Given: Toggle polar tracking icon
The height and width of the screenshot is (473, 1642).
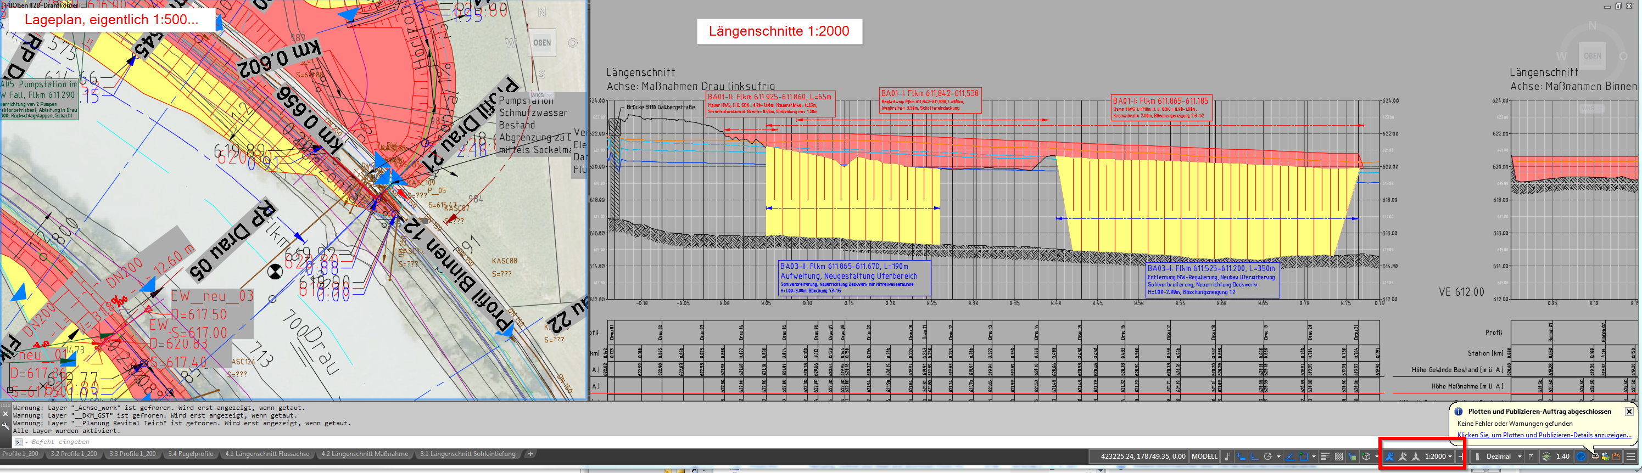Looking at the screenshot, I should coord(1268,457).
